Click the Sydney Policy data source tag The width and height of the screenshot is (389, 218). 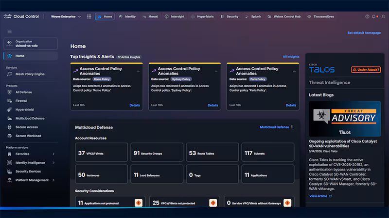tap(181, 79)
